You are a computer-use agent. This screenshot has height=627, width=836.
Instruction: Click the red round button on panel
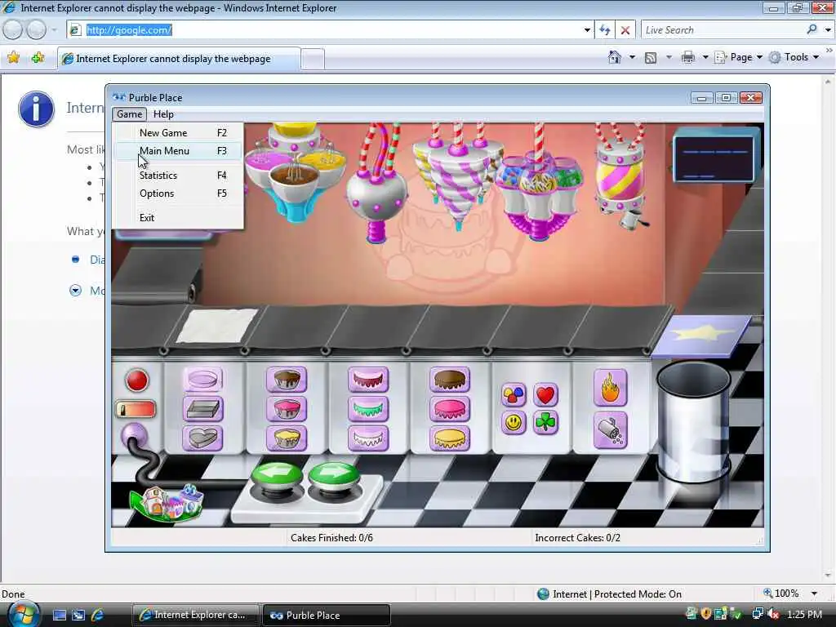(137, 380)
